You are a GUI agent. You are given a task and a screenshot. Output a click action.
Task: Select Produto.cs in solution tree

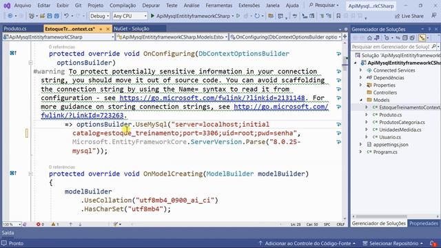390,115
